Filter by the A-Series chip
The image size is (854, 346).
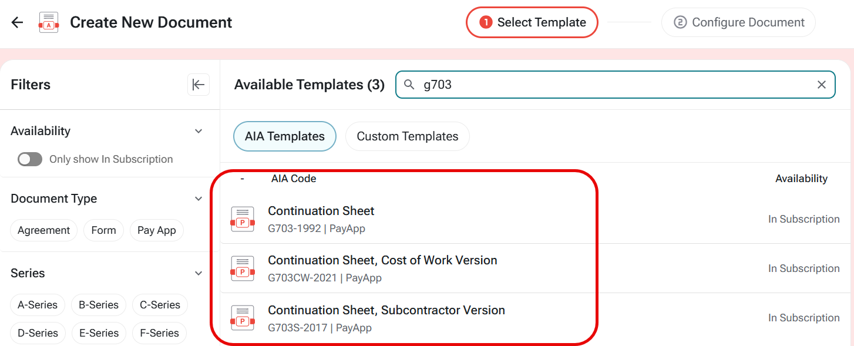point(38,305)
